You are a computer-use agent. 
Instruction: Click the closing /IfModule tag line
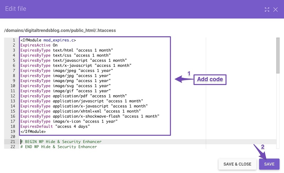coord(33,131)
